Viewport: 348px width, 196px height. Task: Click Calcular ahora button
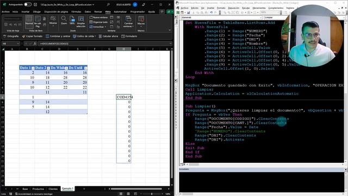point(108,36)
